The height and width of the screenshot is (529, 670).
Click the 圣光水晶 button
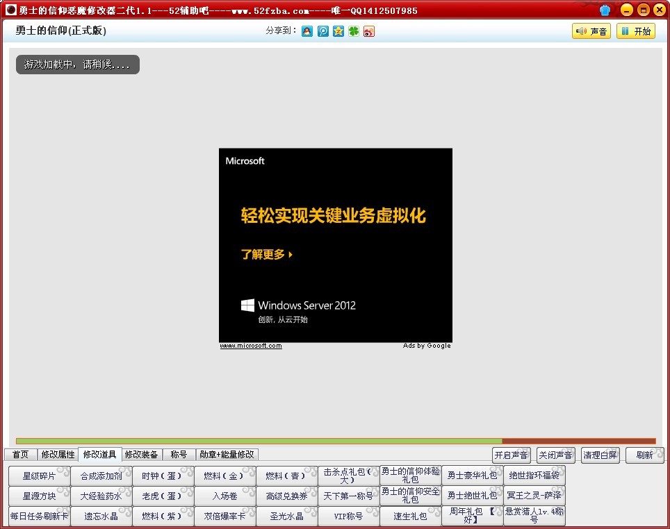point(287,516)
